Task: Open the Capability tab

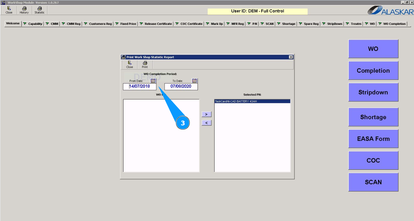Action: tap(33, 24)
